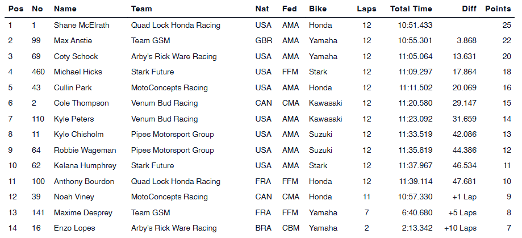Click total time 10:51.433
The height and width of the screenshot is (238, 522).
pos(415,25)
